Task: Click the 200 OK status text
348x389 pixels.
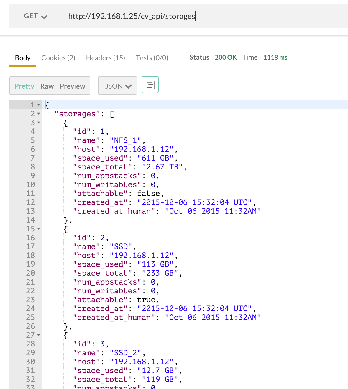Action: (x=226, y=58)
